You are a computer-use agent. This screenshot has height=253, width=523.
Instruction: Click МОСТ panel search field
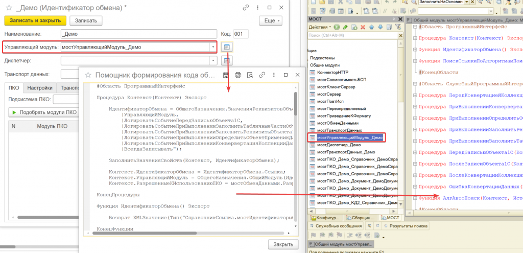[352, 35]
